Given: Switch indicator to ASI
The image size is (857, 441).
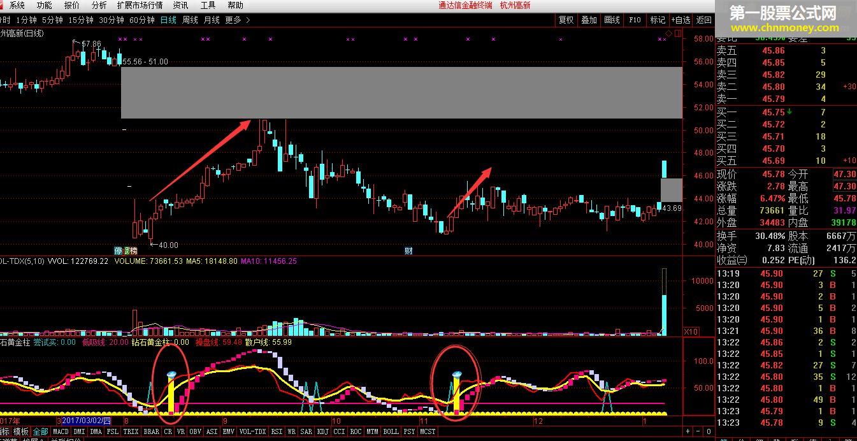Looking at the screenshot, I should (x=212, y=431).
